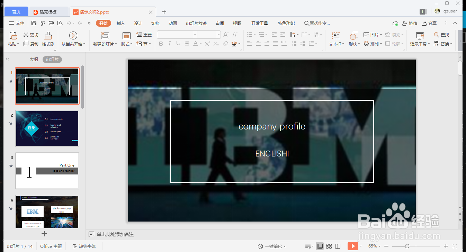Click the orange slideshow play button in status bar
The height and width of the screenshot is (252, 466).
[x=352, y=246]
